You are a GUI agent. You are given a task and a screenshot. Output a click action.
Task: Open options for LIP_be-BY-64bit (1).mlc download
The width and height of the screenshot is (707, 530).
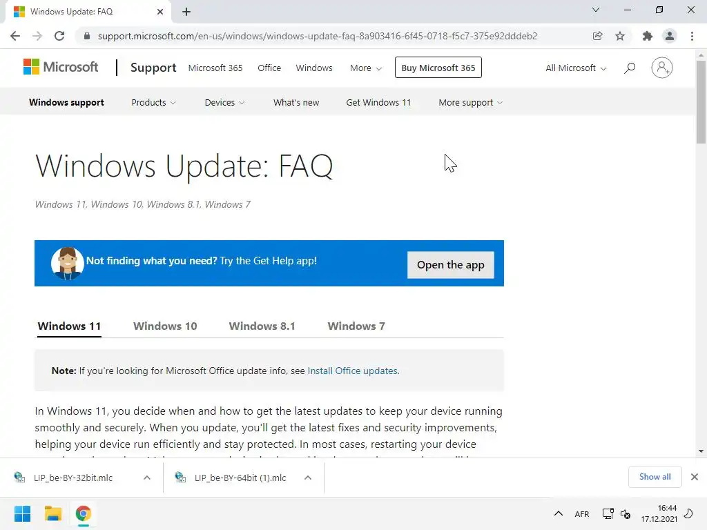[308, 478]
